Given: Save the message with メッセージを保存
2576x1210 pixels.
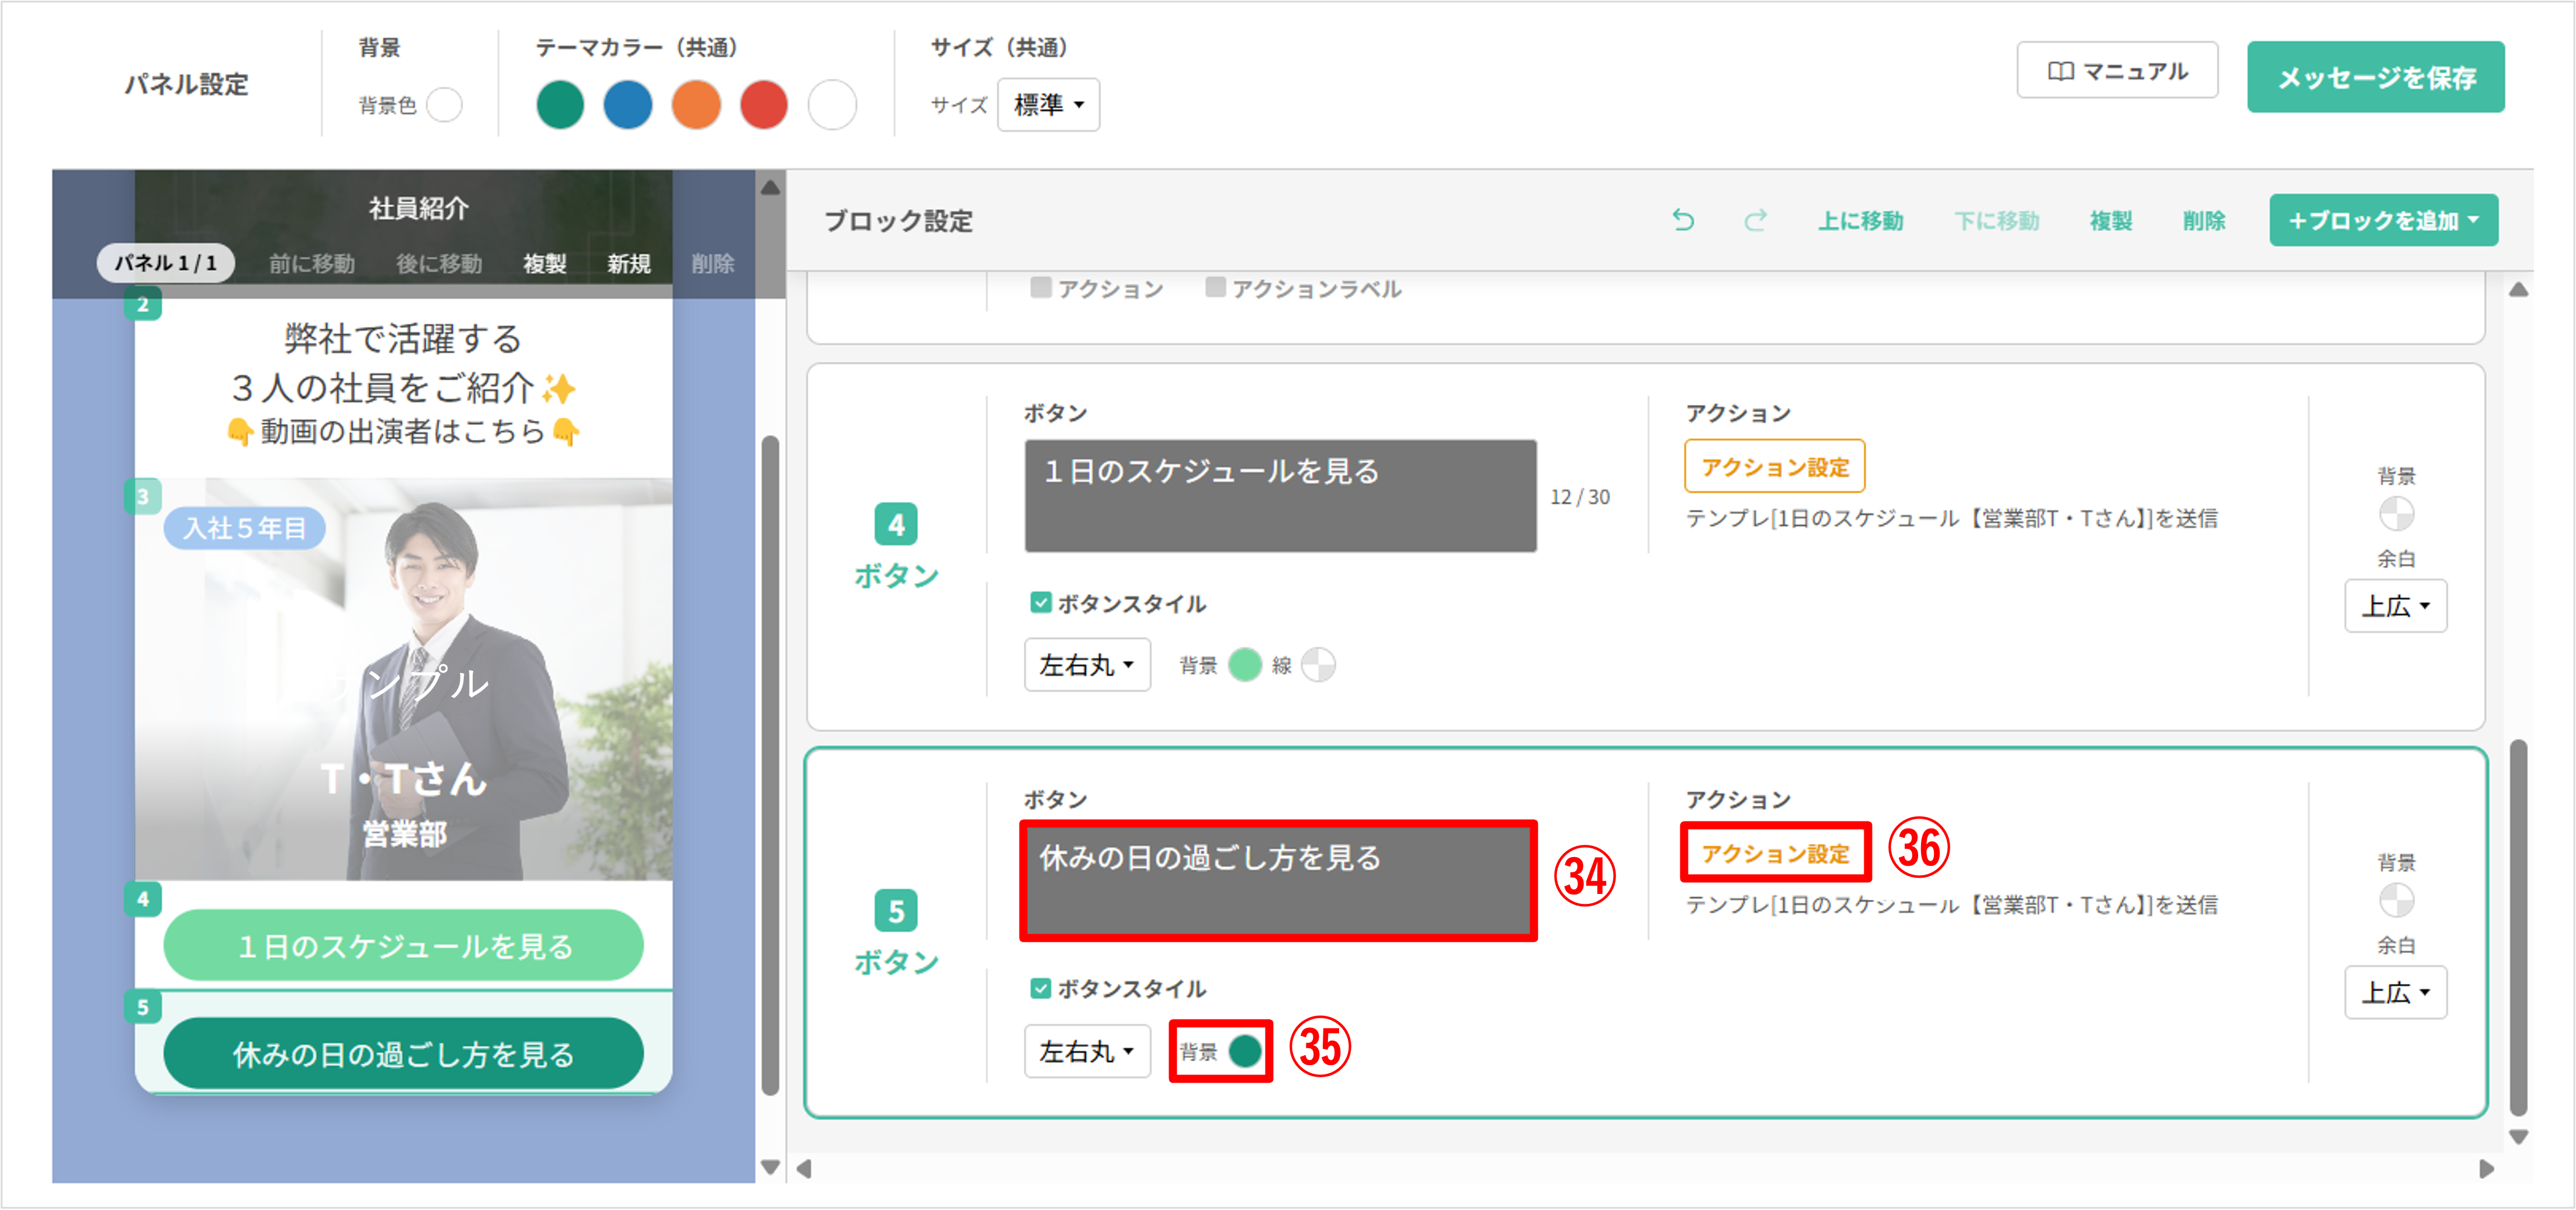Looking at the screenshot, I should 2375,77.
